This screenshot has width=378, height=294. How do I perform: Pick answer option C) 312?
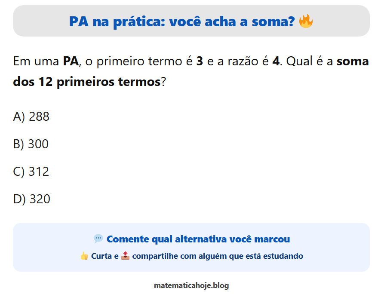pos(31,171)
